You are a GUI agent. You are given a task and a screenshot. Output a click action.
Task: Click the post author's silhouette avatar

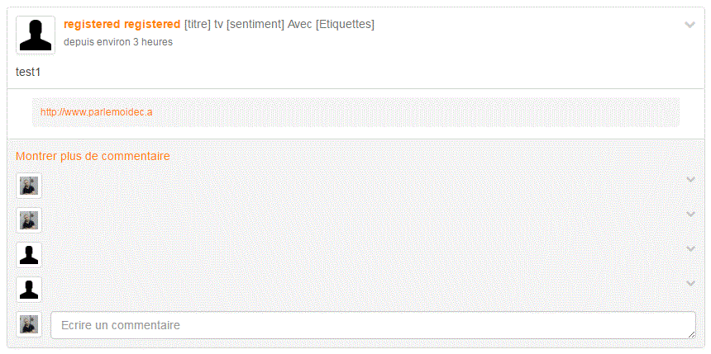coord(36,35)
